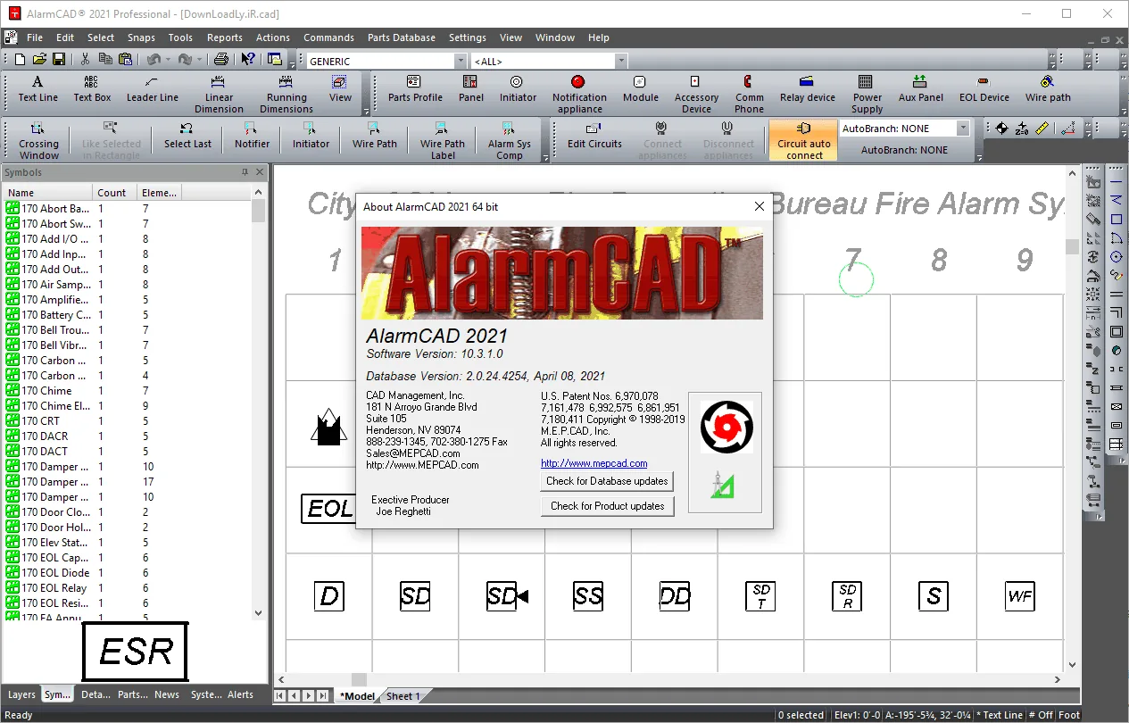This screenshot has height=723, width=1129.
Task: Open the <ALL> filter dropdown
Action: (621, 61)
